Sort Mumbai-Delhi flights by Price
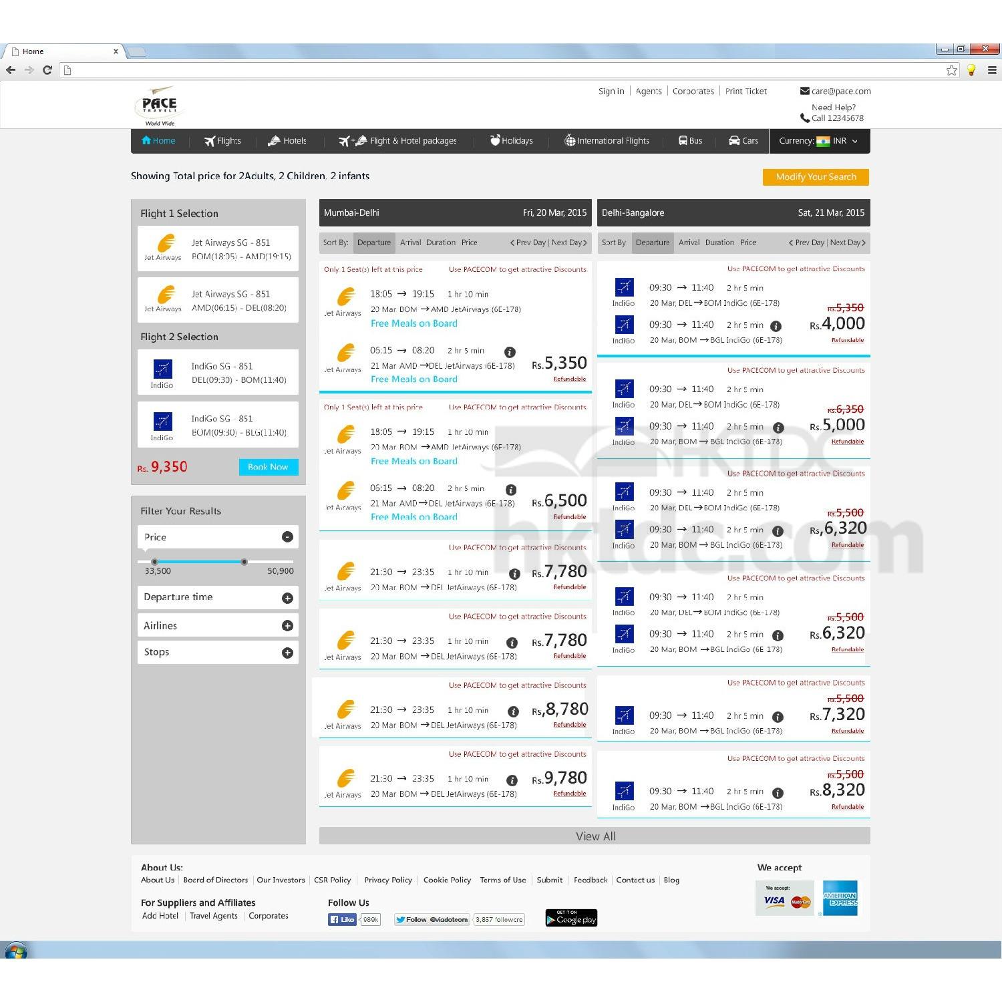This screenshot has height=1002, width=1002. tap(469, 242)
